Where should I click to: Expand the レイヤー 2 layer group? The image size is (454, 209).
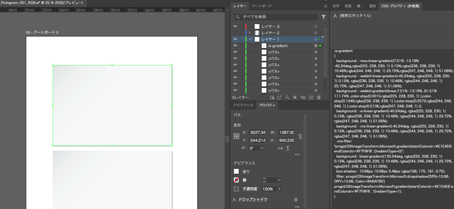[250, 33]
